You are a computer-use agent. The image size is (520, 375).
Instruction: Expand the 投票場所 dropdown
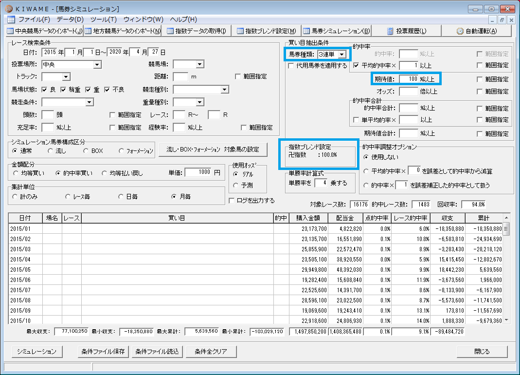tap(97, 65)
